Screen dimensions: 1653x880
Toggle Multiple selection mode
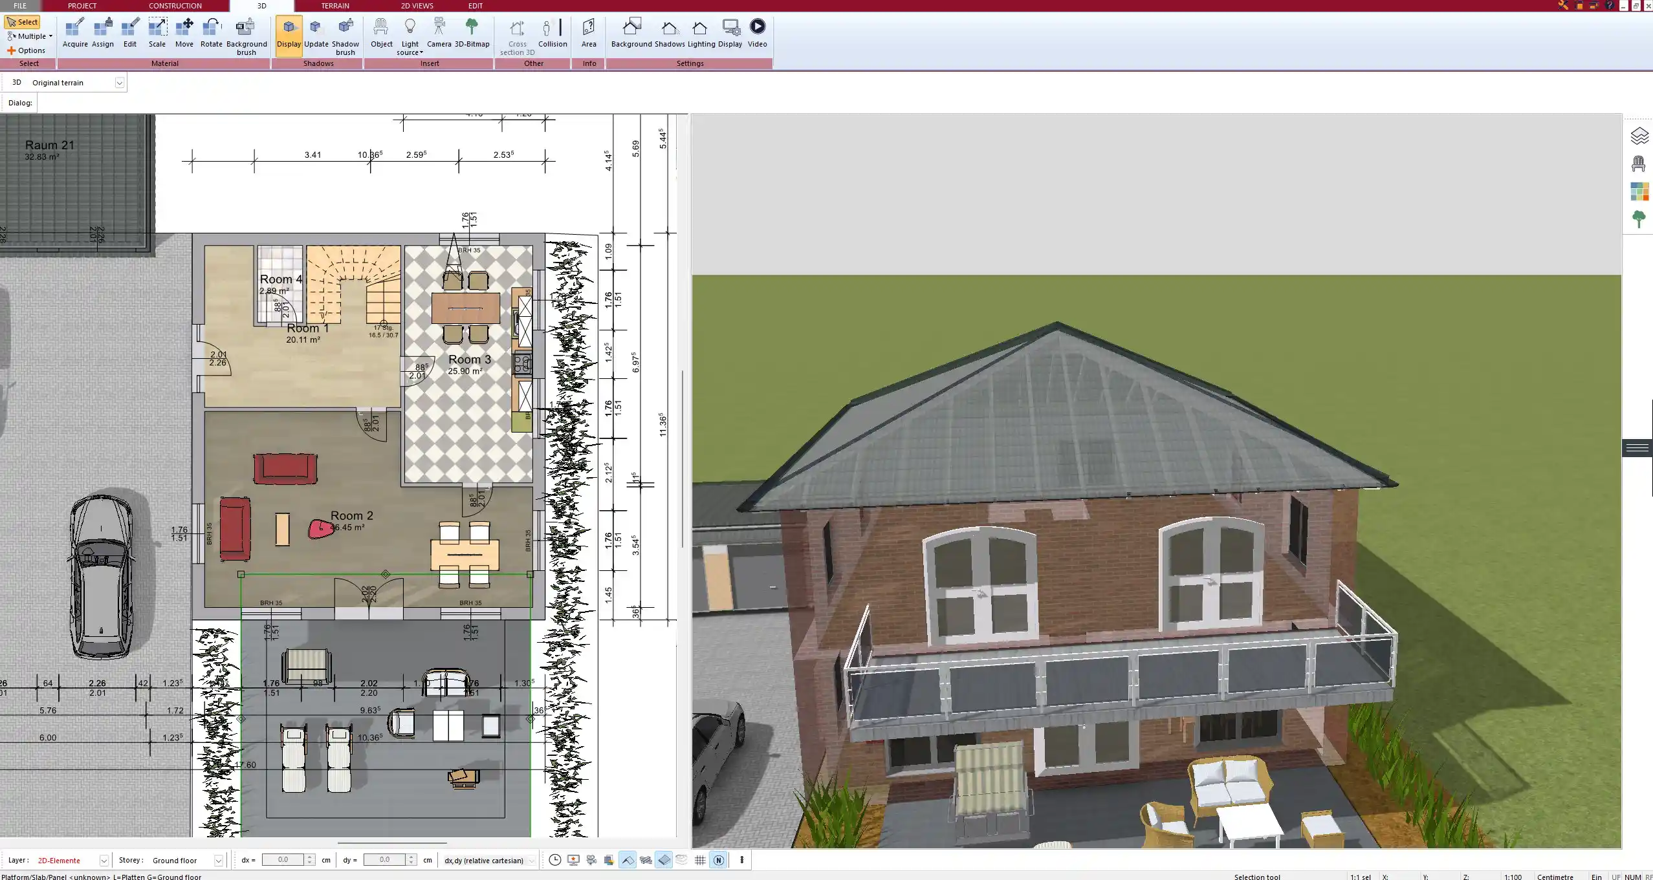(x=28, y=36)
